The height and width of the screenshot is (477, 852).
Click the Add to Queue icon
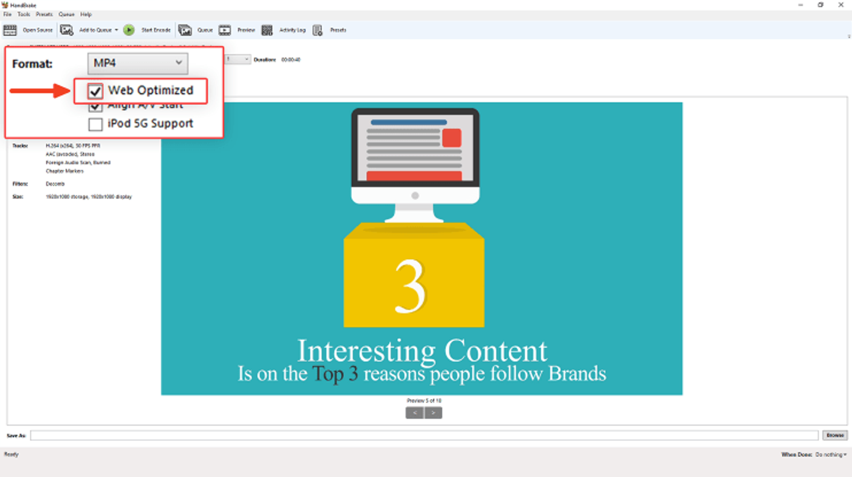(66, 30)
